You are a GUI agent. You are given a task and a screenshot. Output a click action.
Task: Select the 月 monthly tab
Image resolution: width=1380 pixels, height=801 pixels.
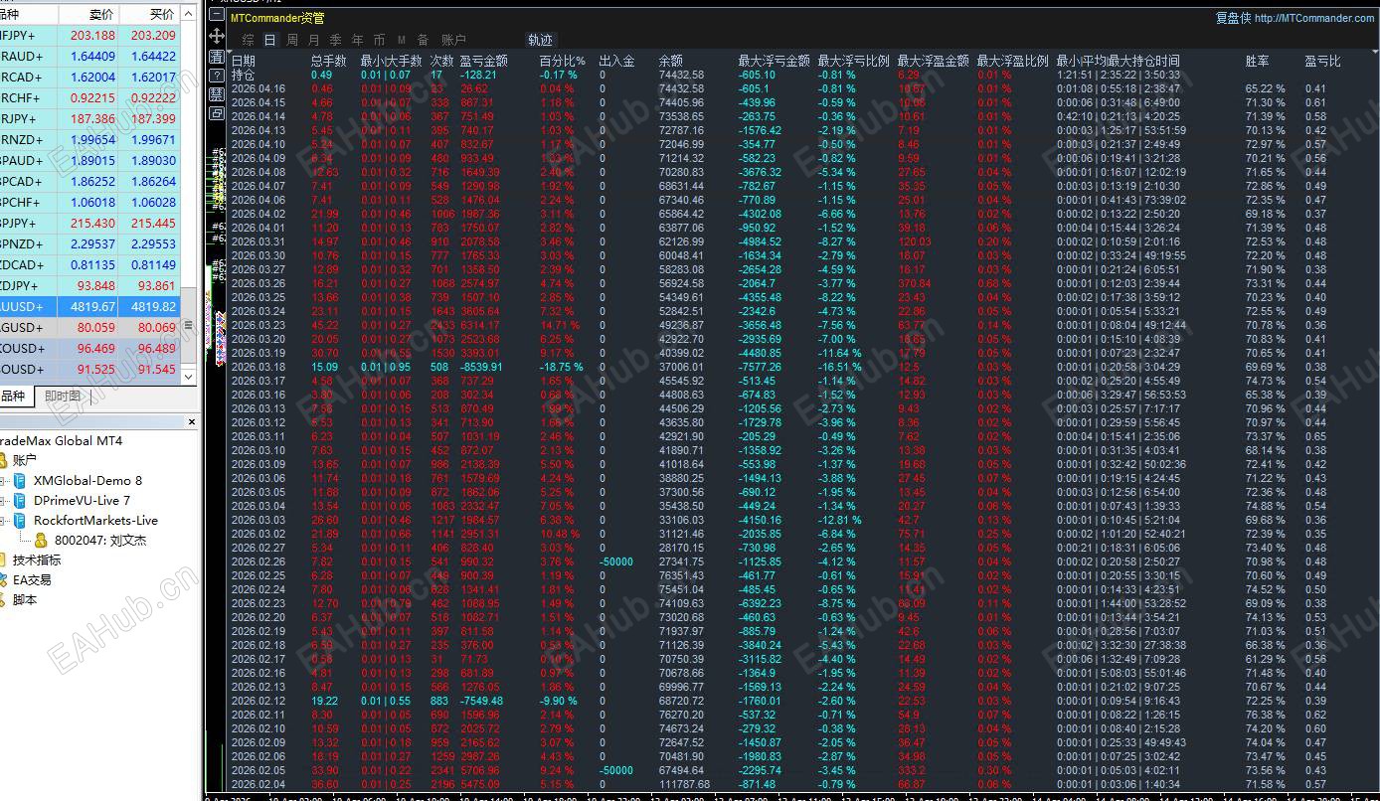point(314,40)
